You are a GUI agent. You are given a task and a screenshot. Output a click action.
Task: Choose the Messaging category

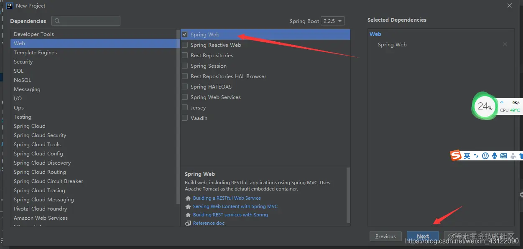[94, 89]
